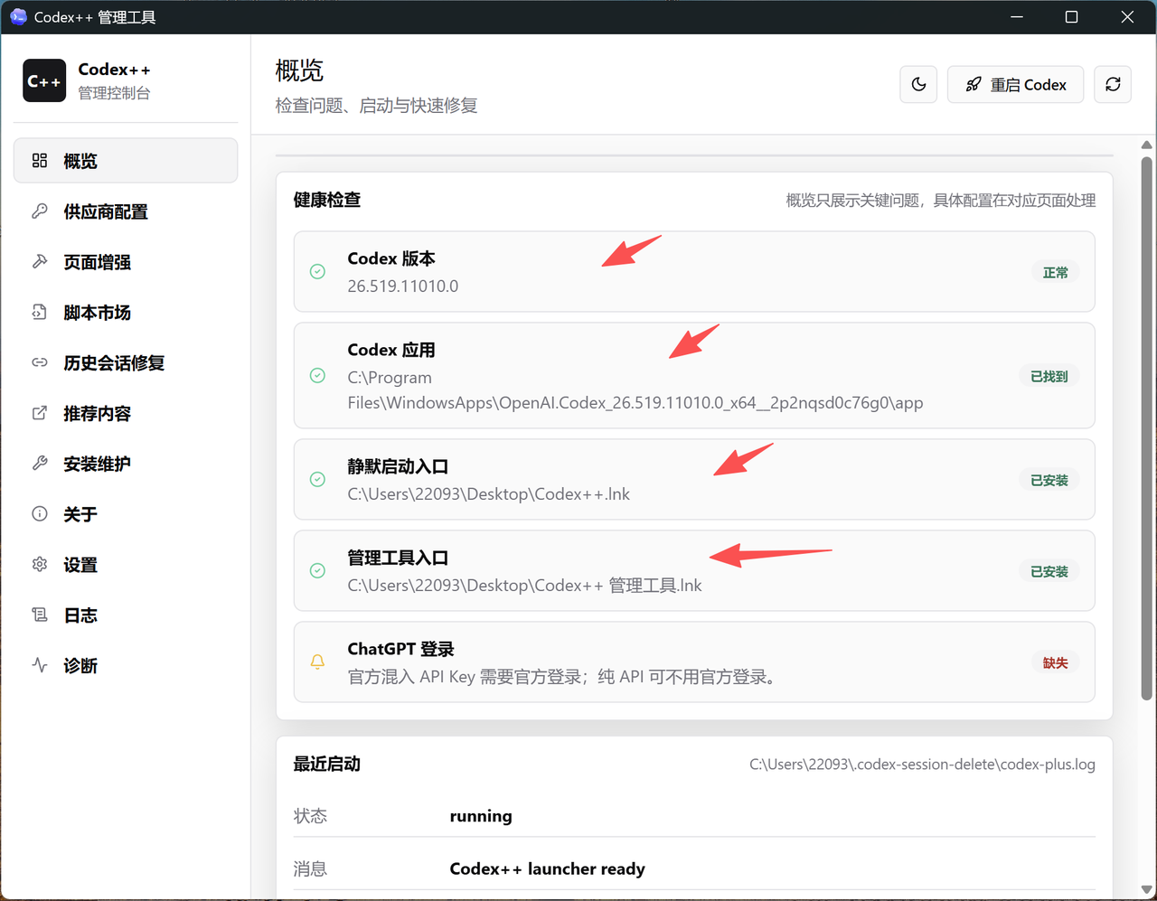This screenshot has height=901, width=1157.
Task: Select 历史会话修复 in the sidebar
Action: coord(126,363)
